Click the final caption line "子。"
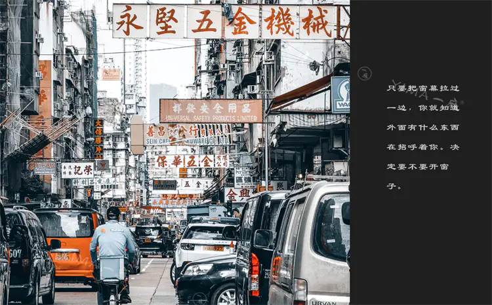492x305 pixels. tap(394, 187)
